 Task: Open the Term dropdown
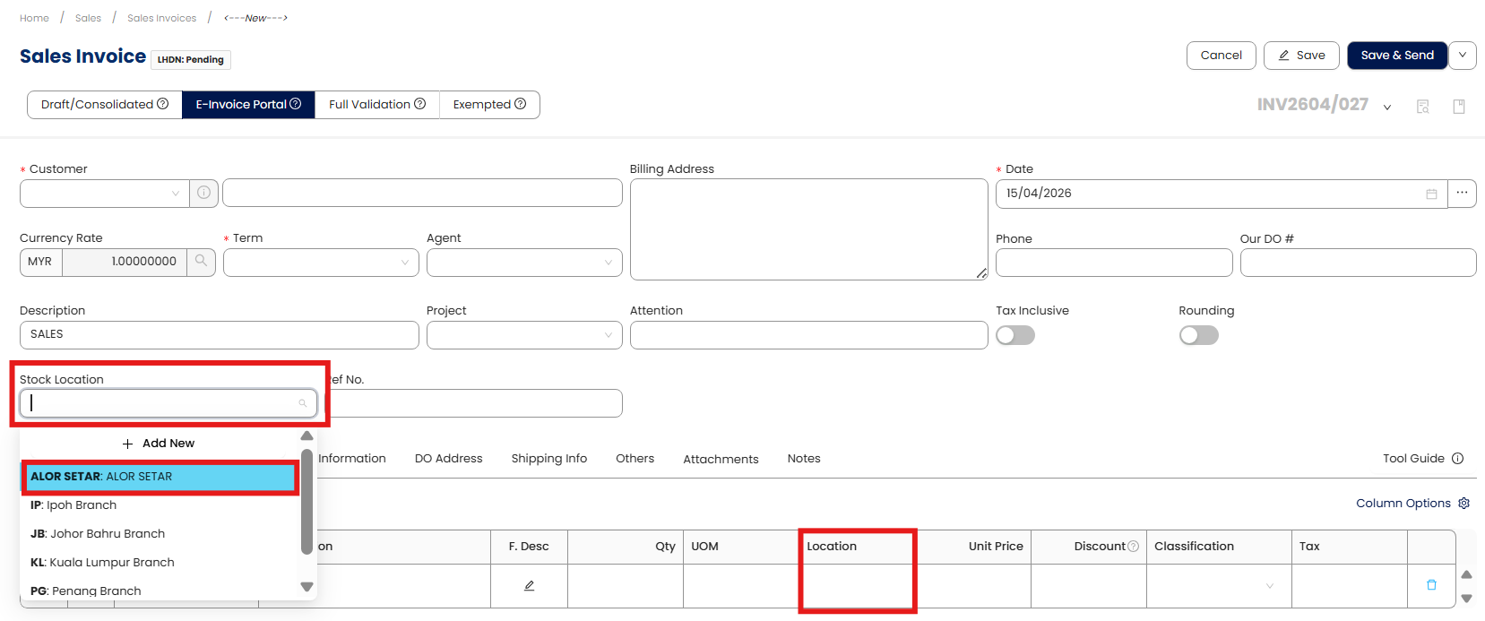pos(321,263)
